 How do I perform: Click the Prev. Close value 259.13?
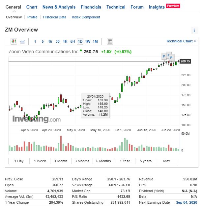click(x=58, y=179)
